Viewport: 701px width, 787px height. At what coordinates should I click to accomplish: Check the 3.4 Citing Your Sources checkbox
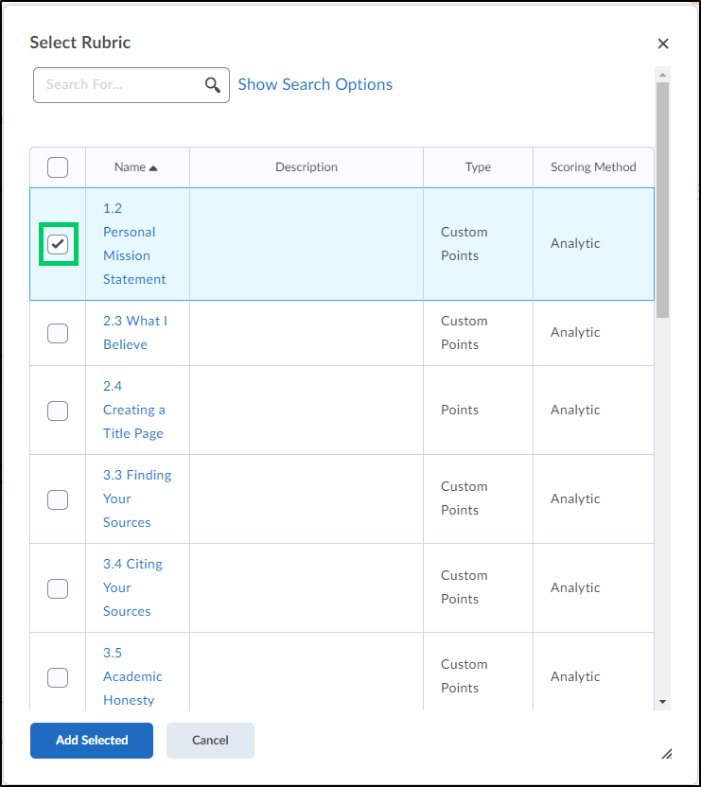click(58, 588)
